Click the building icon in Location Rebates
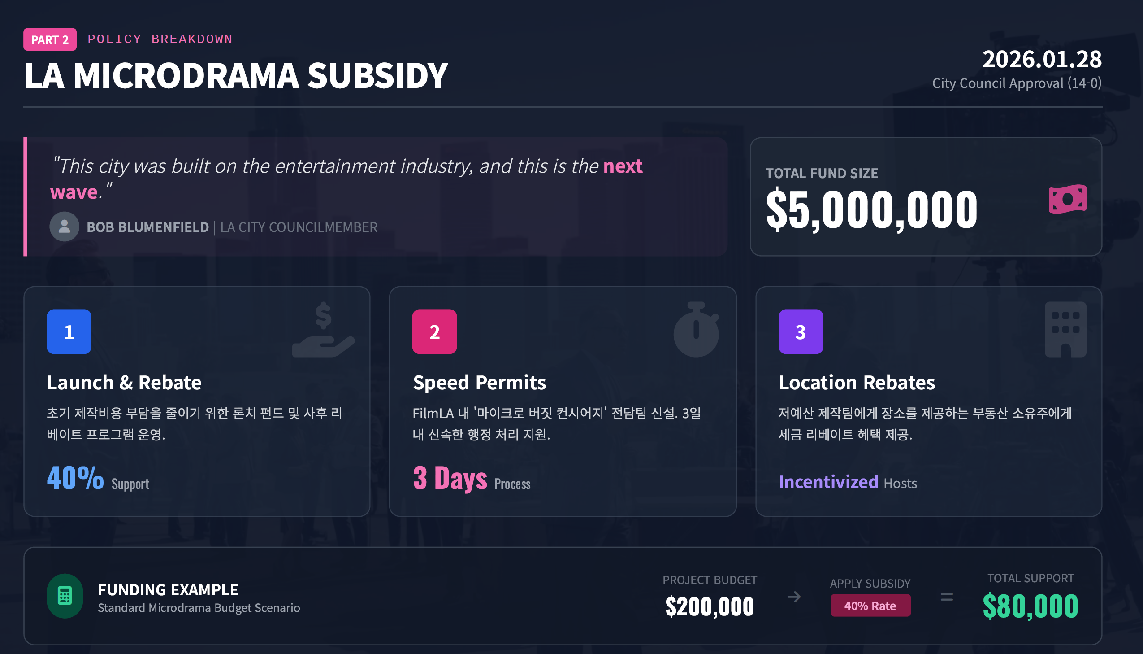 coord(1065,330)
